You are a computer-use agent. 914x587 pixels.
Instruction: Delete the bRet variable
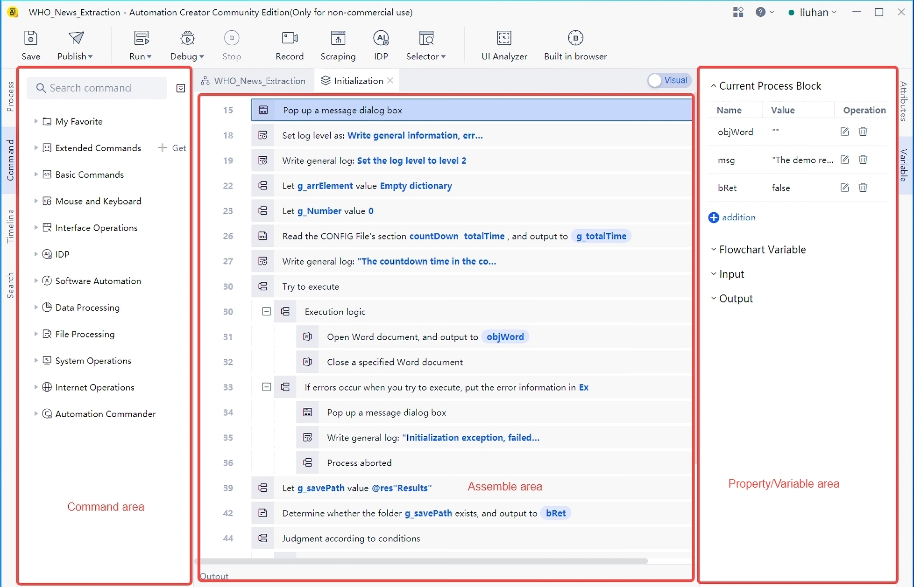[863, 188]
